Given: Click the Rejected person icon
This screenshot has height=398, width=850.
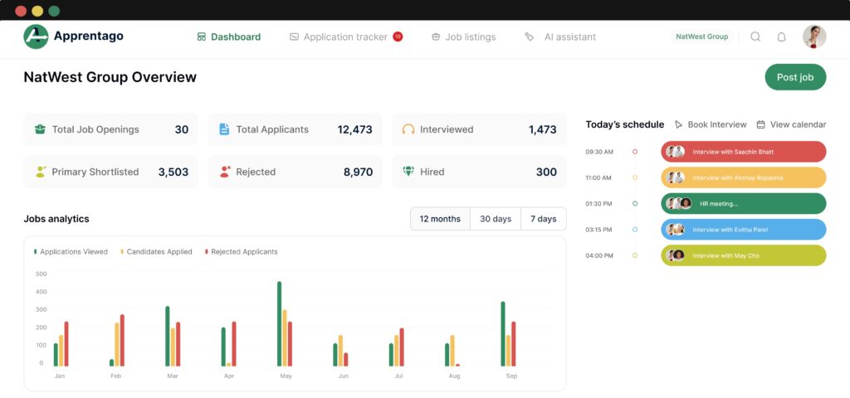Looking at the screenshot, I should pos(224,172).
